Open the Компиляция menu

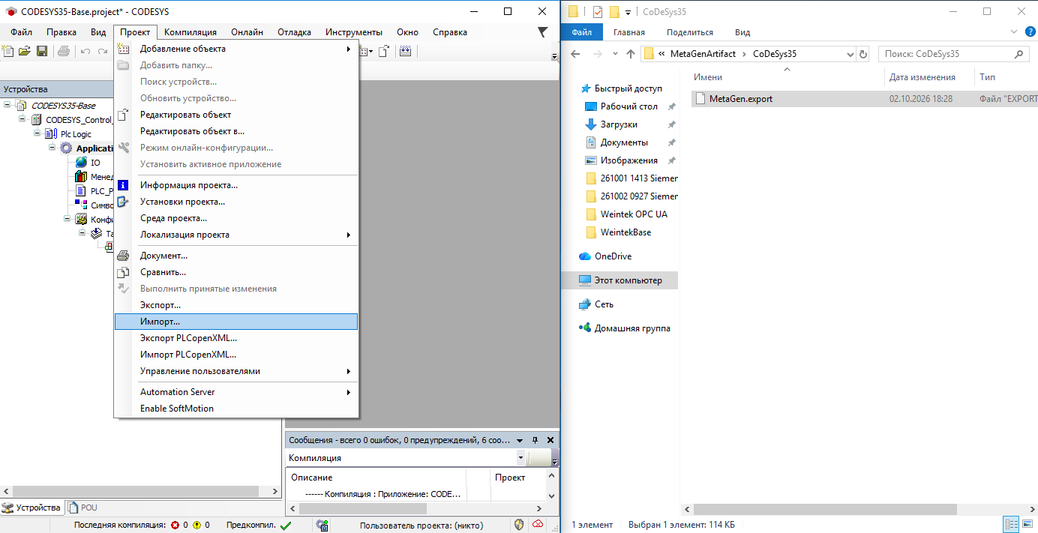(190, 32)
